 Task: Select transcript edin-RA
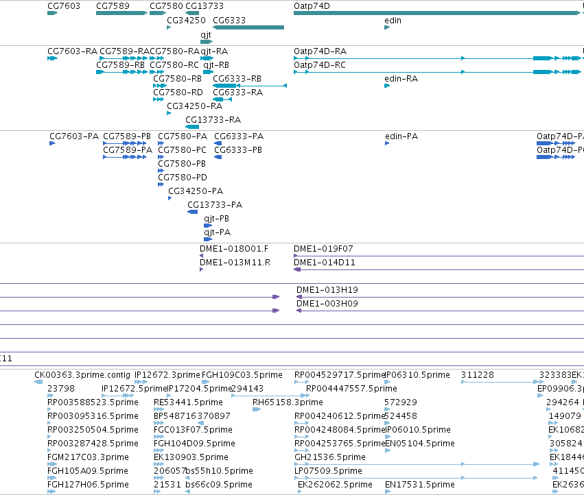(x=401, y=79)
